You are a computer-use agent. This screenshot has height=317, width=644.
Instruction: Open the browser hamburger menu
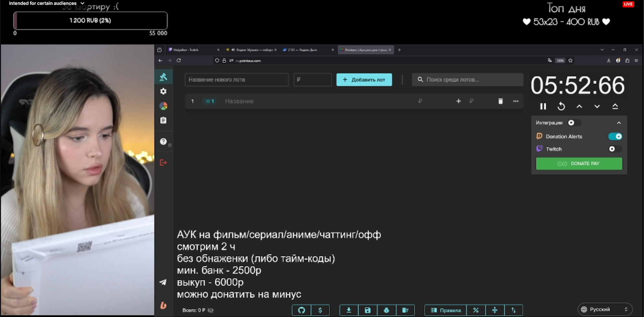click(636, 61)
